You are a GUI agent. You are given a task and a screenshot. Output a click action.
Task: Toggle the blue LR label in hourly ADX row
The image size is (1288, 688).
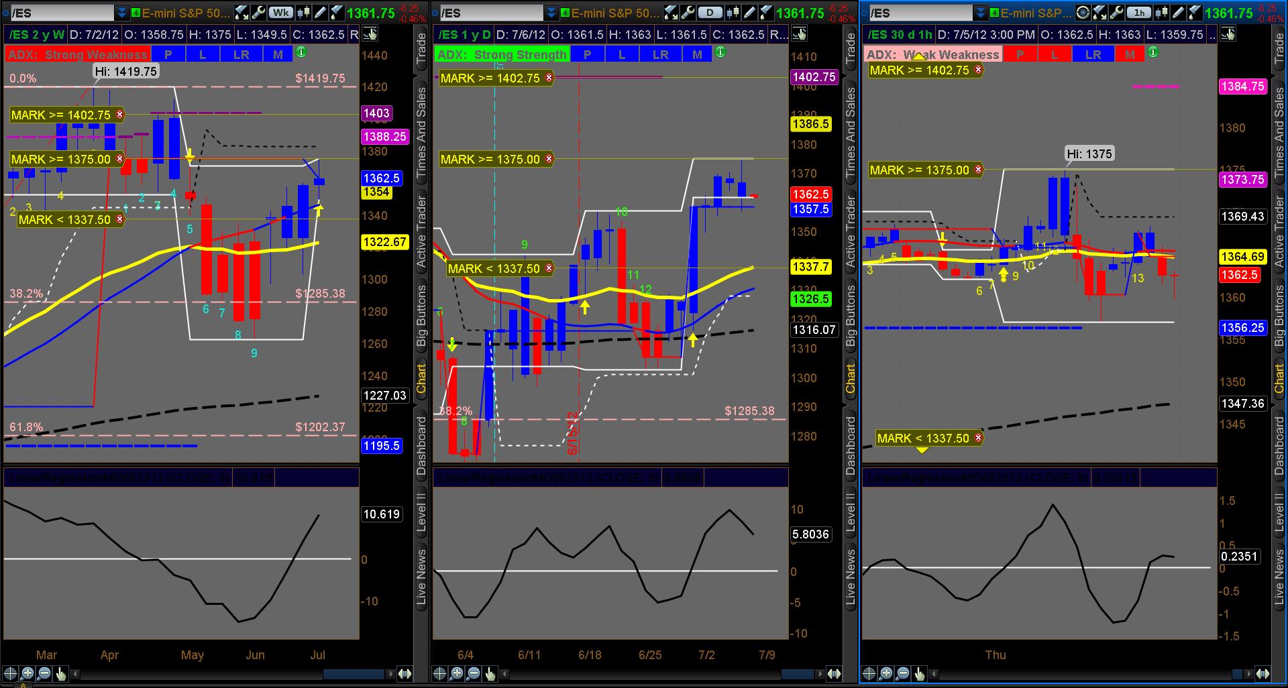click(x=1093, y=54)
